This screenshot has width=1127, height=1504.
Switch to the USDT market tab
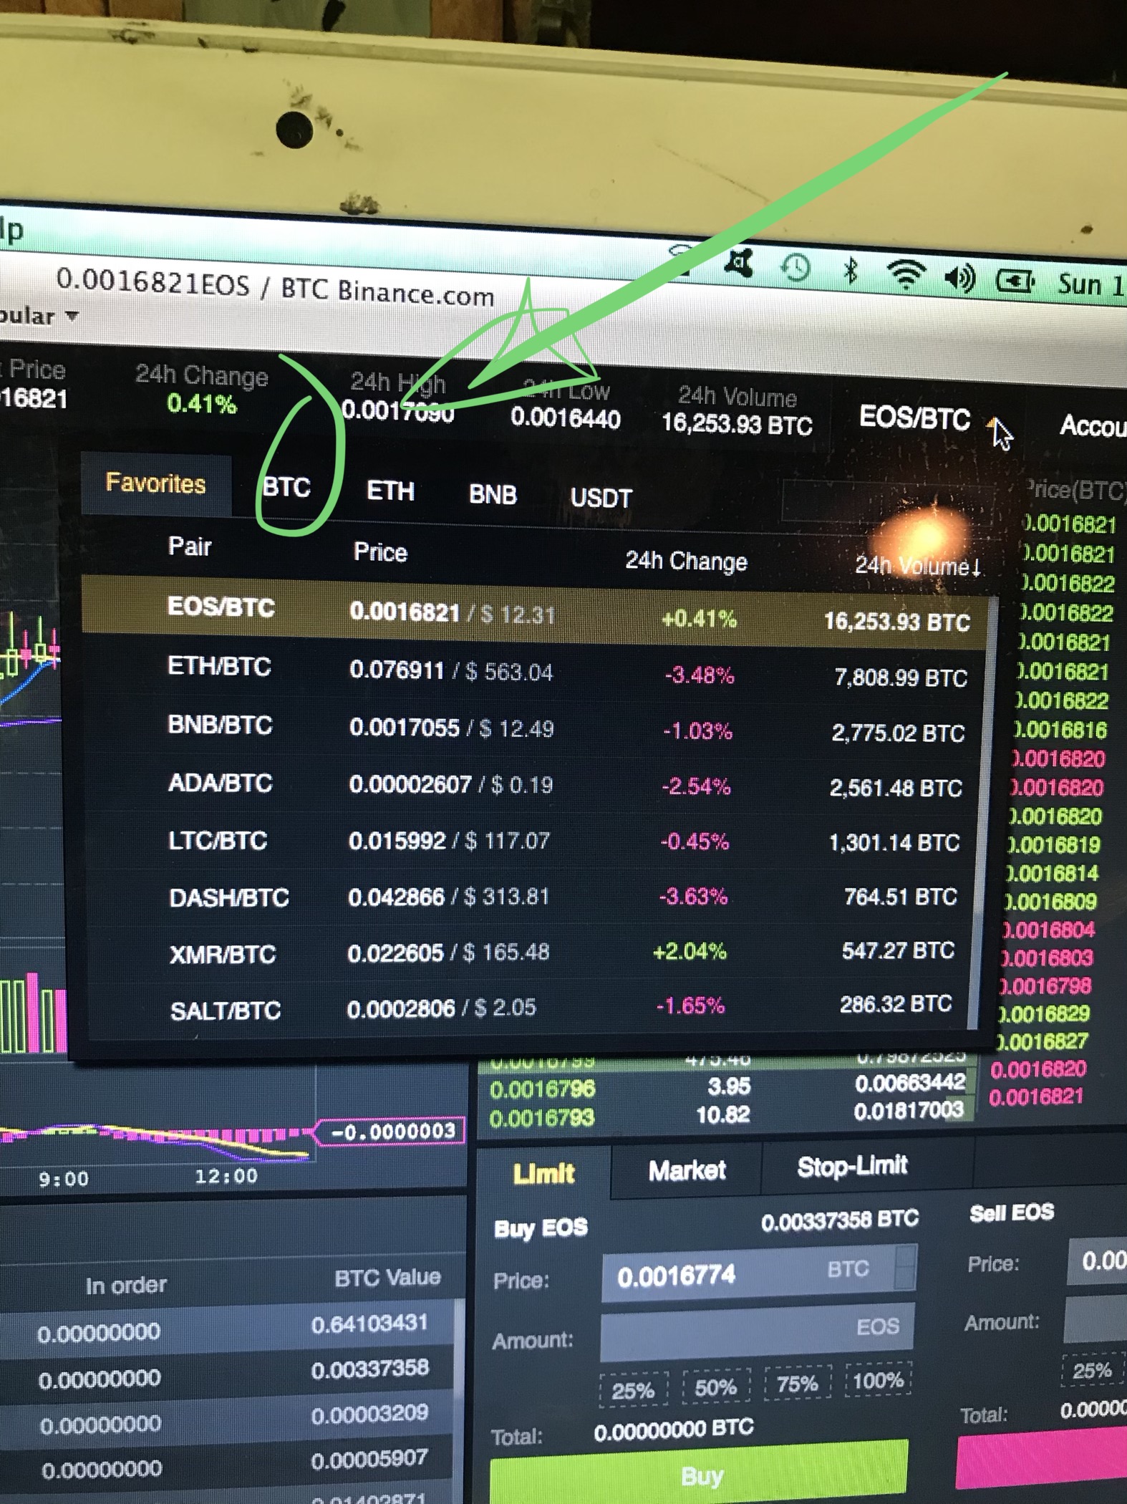[x=601, y=498]
